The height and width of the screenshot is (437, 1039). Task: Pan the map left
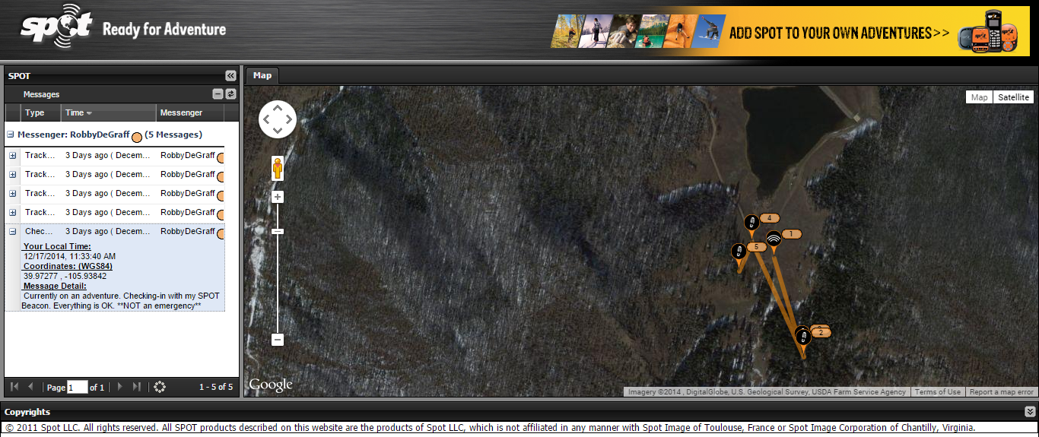point(266,120)
